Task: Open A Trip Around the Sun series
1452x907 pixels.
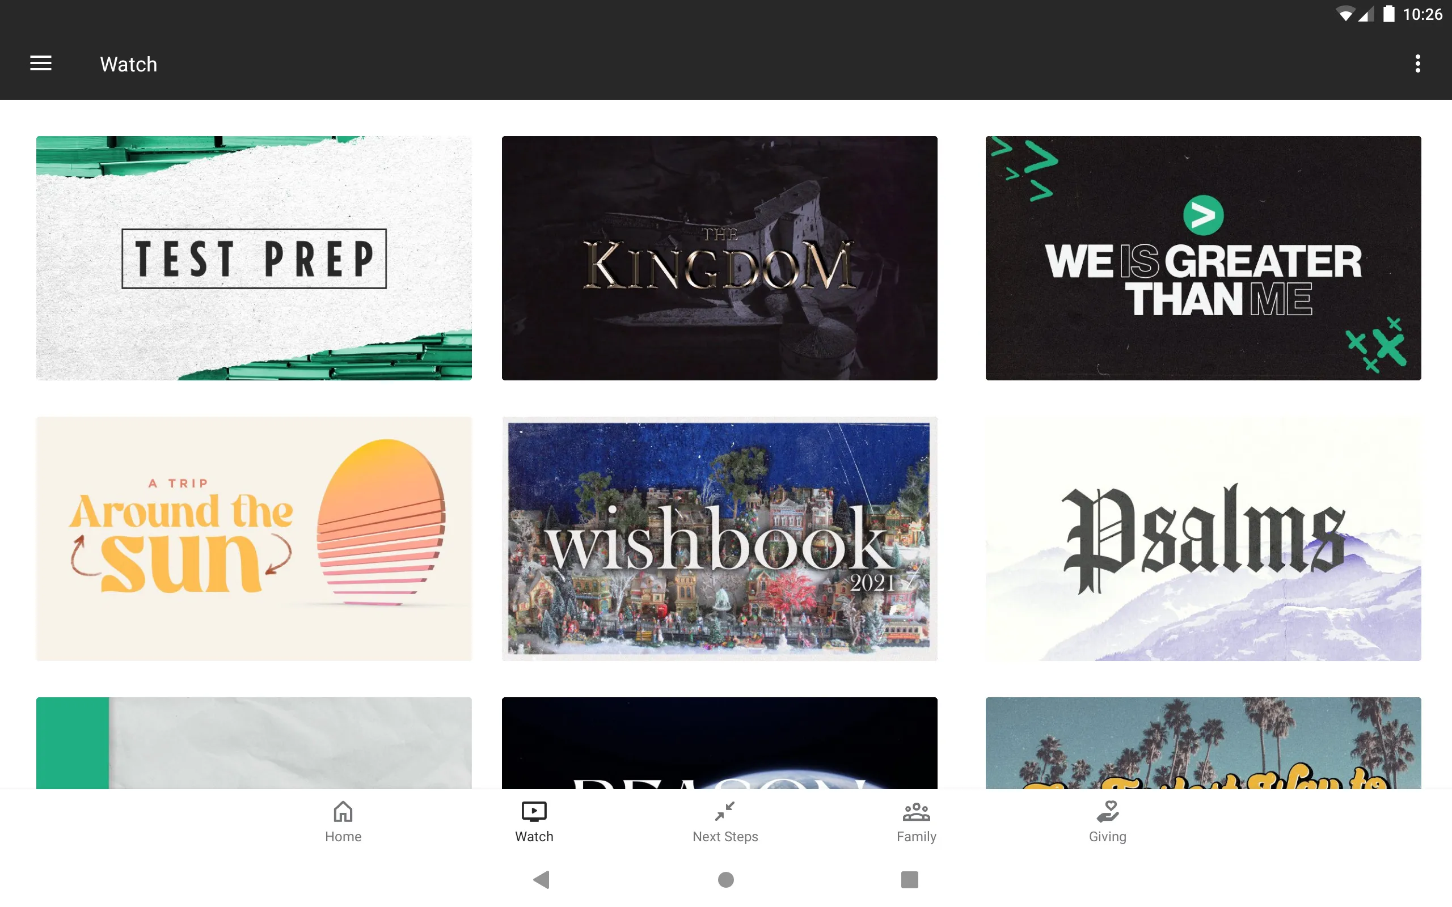Action: click(x=255, y=538)
